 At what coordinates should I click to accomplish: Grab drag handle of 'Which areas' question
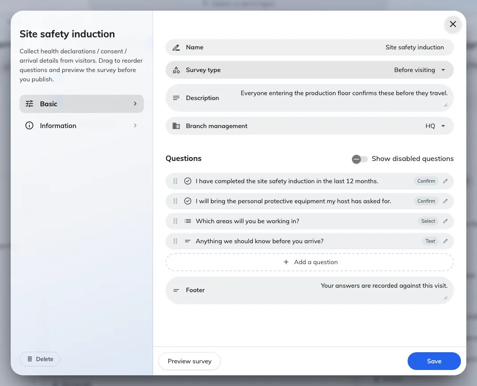point(175,221)
